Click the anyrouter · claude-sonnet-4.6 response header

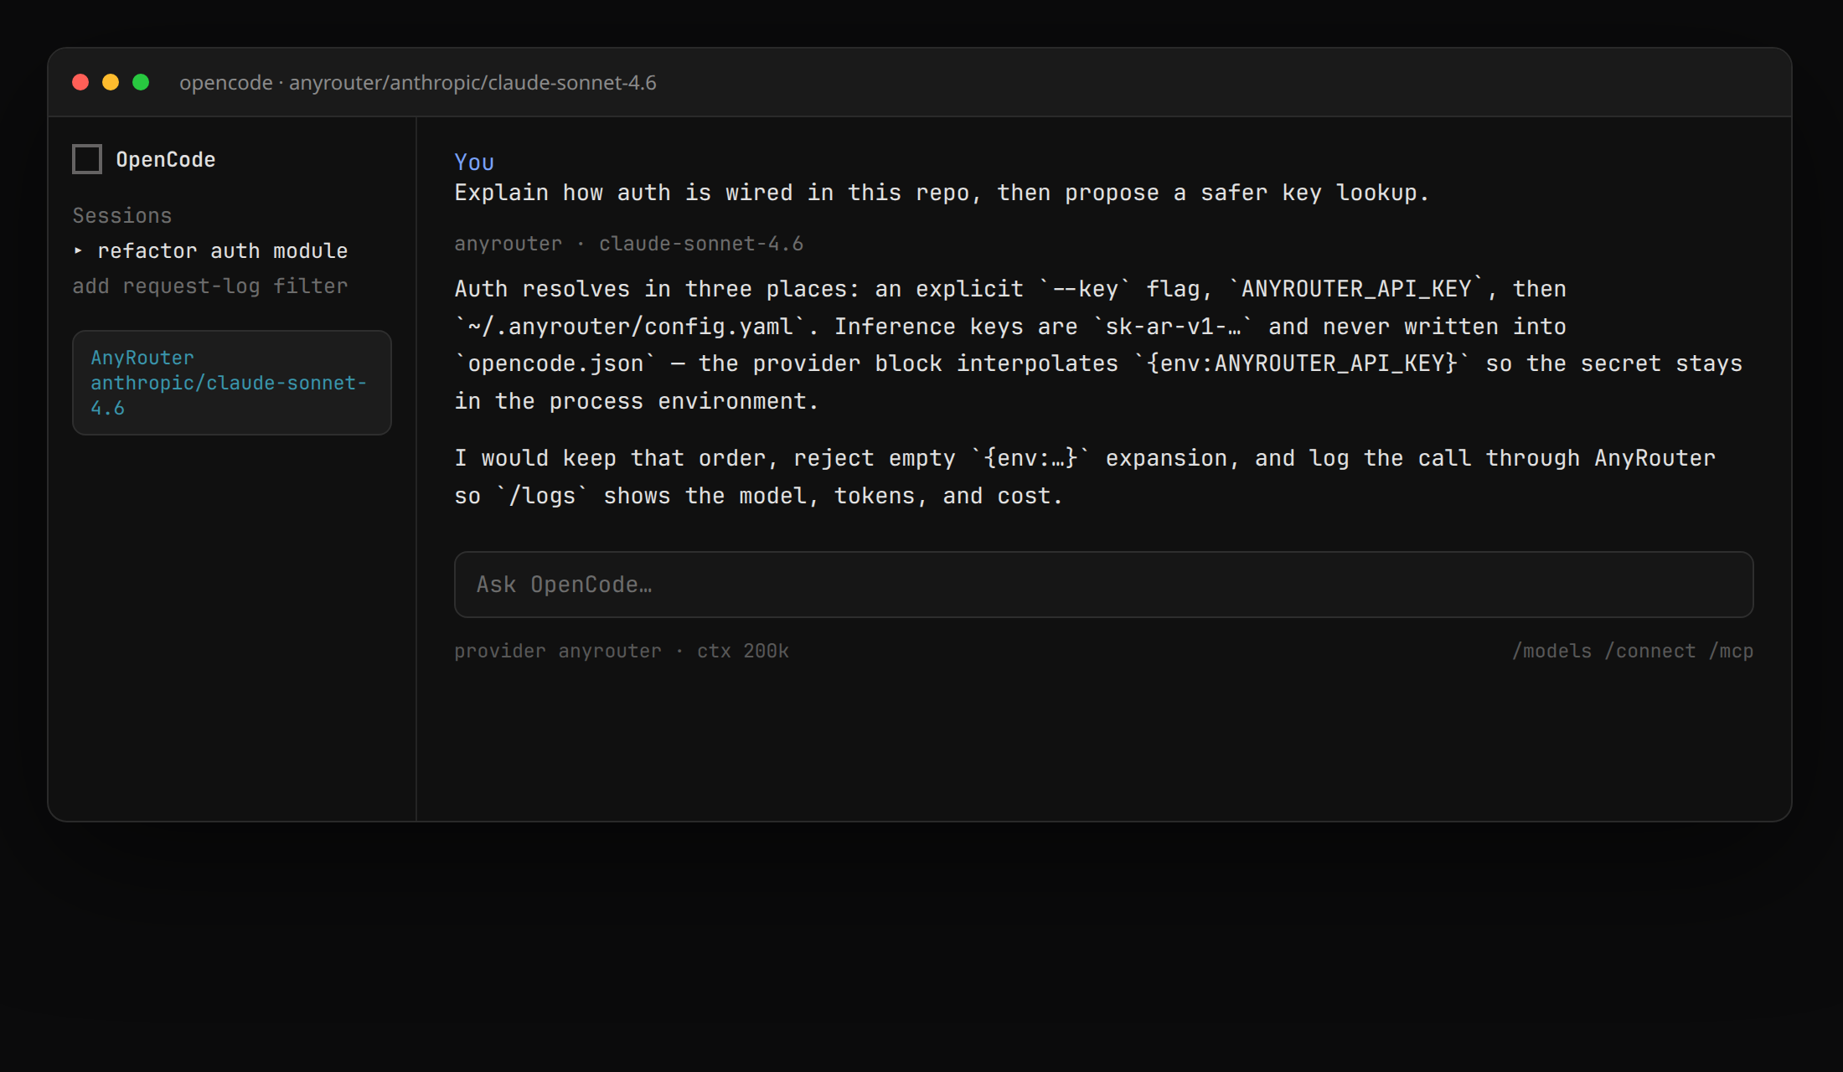(629, 244)
